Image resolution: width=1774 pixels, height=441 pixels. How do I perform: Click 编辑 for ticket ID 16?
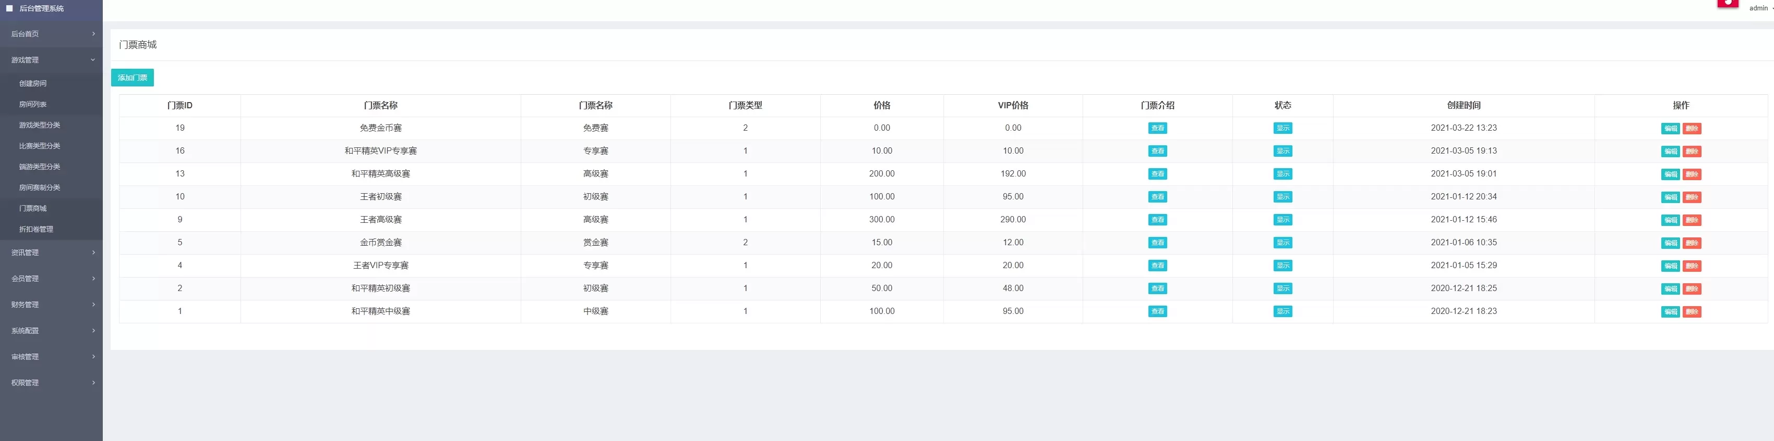pos(1670,151)
